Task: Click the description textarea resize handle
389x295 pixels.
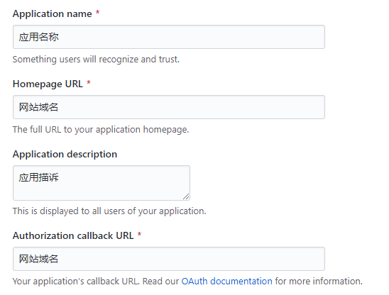Action: (x=186, y=196)
